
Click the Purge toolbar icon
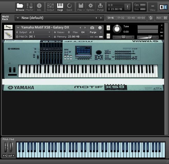click(x=100, y=7)
